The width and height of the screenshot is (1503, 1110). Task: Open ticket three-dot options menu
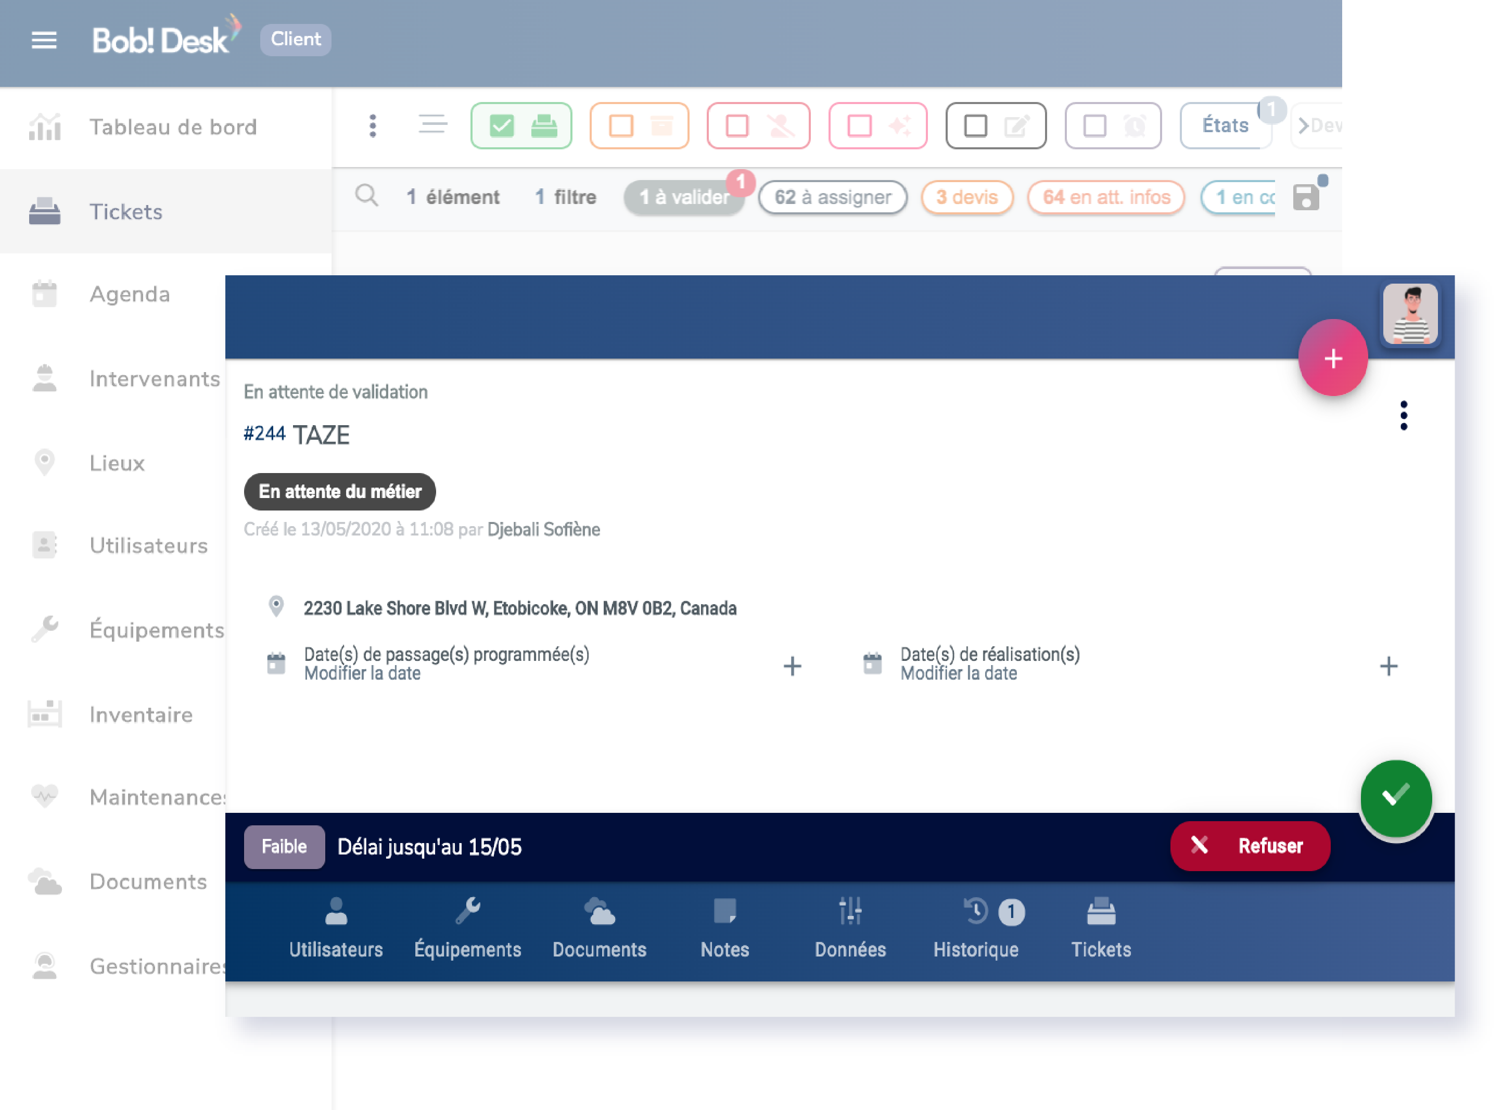click(x=1404, y=415)
